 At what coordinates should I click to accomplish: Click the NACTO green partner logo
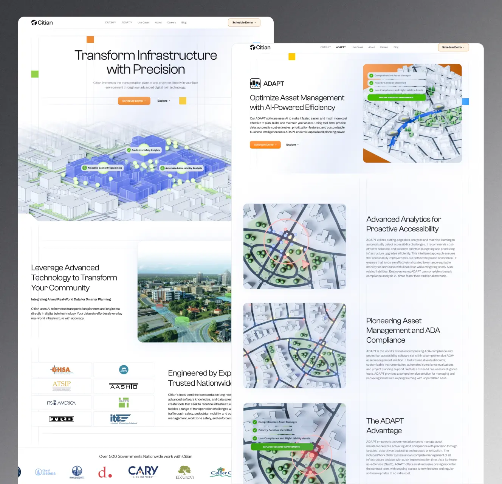pyautogui.click(x=124, y=402)
